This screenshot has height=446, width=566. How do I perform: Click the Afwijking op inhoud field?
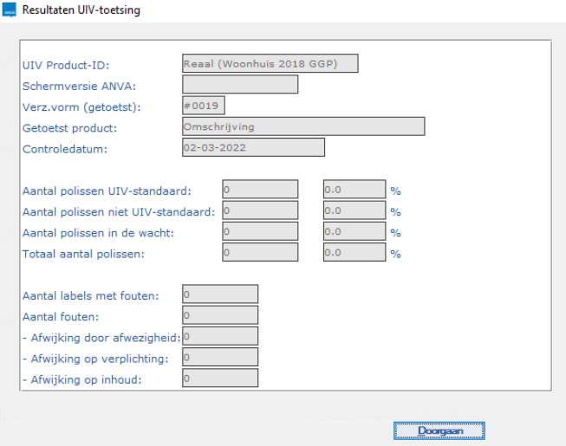(220, 378)
